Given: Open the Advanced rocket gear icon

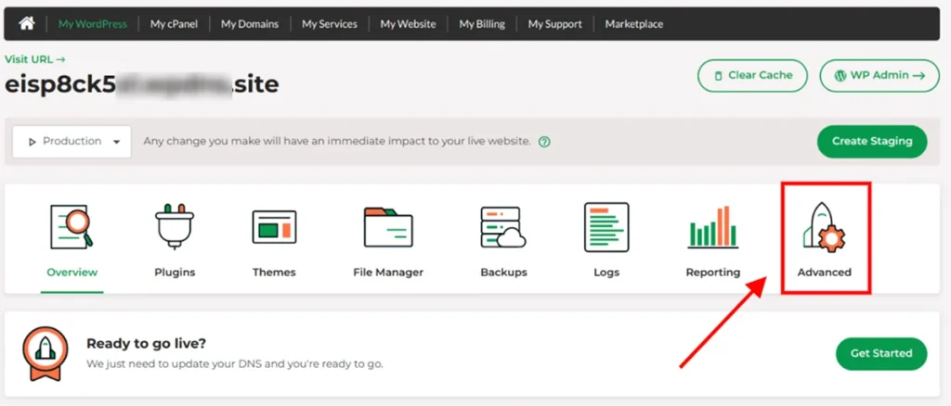Looking at the screenshot, I should click(x=825, y=226).
